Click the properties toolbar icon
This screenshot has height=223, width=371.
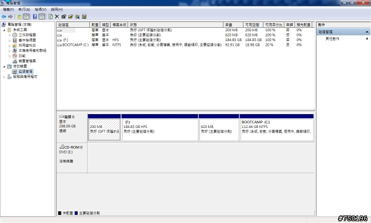point(64,17)
